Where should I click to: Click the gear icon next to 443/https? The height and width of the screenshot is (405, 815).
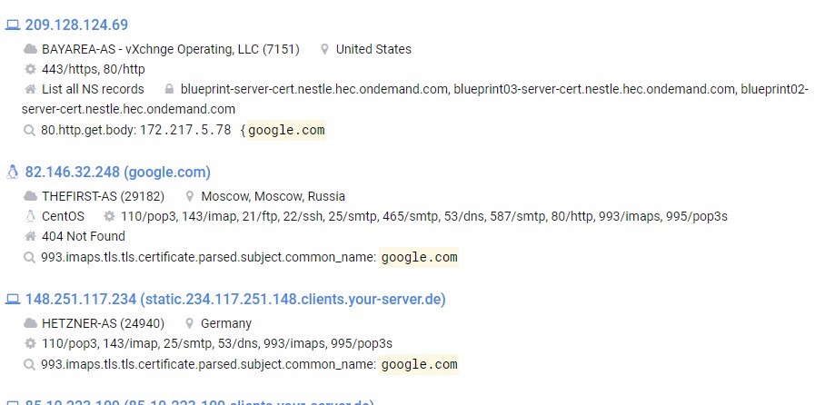pyautogui.click(x=31, y=69)
